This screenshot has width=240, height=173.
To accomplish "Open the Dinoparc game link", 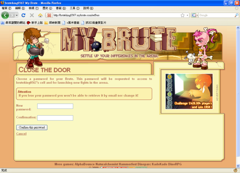I will pyautogui.click(x=144, y=164).
